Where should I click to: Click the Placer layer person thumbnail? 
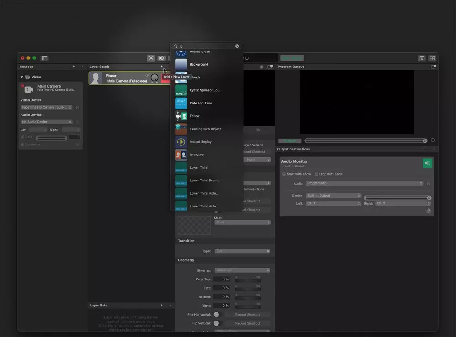click(x=95, y=78)
